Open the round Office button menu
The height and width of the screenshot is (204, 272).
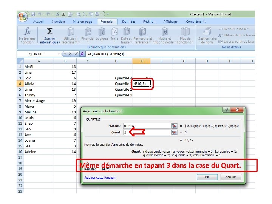[23, 17]
